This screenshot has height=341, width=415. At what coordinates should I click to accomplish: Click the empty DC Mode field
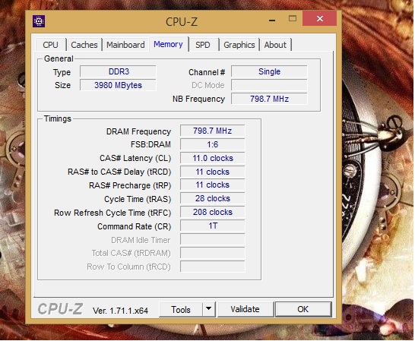tap(269, 85)
